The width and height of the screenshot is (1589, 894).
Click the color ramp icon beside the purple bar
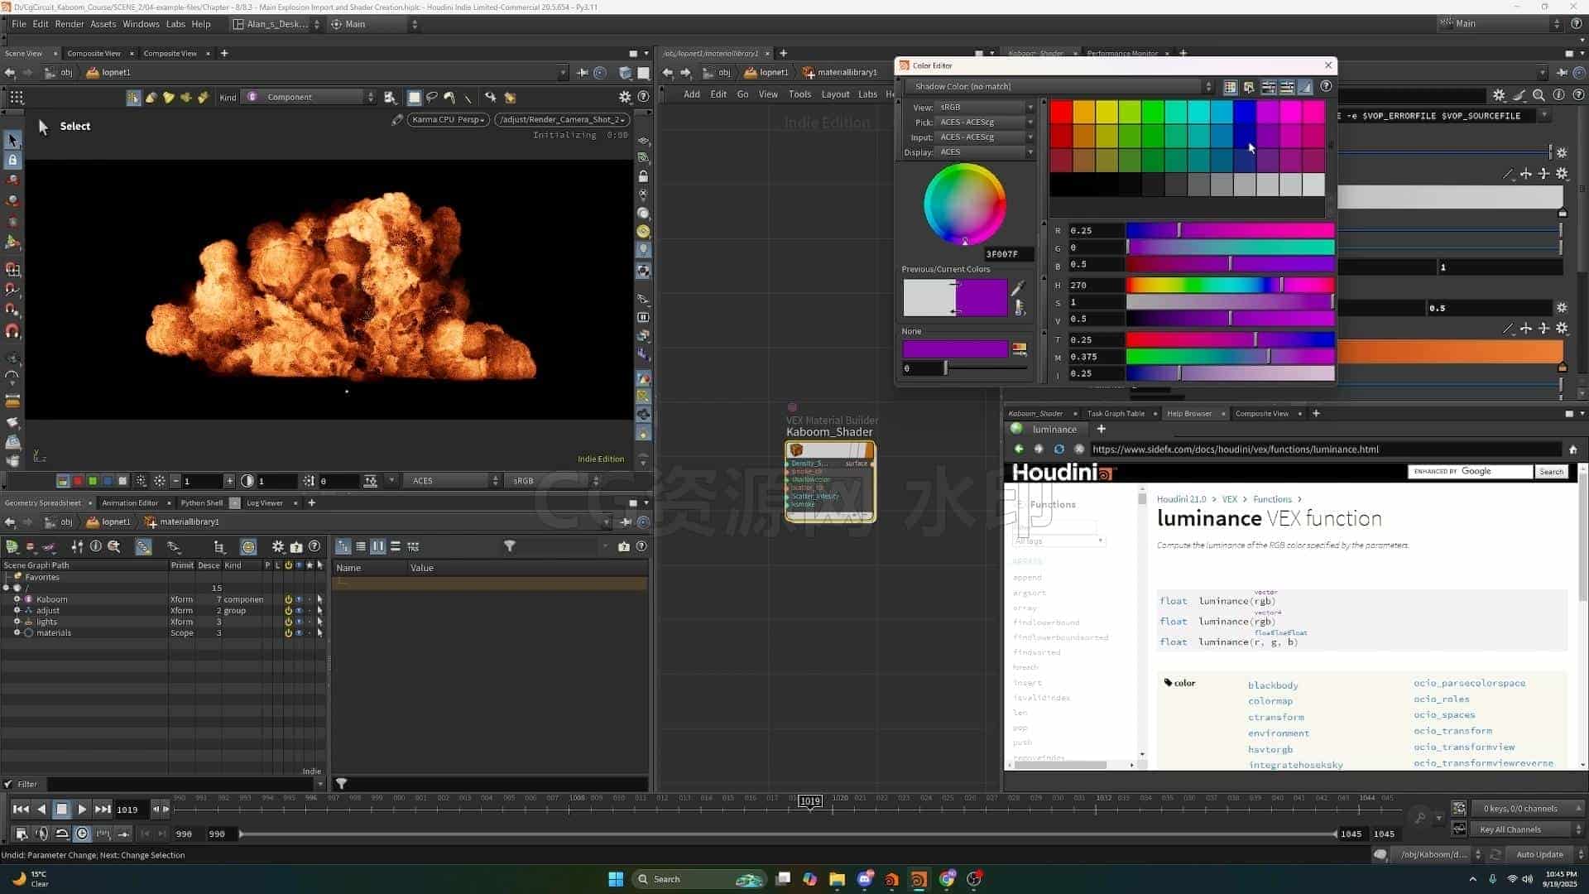coord(1020,349)
